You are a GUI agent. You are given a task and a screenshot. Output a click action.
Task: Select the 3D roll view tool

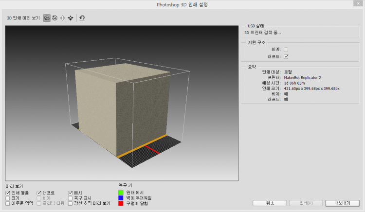click(x=55, y=18)
